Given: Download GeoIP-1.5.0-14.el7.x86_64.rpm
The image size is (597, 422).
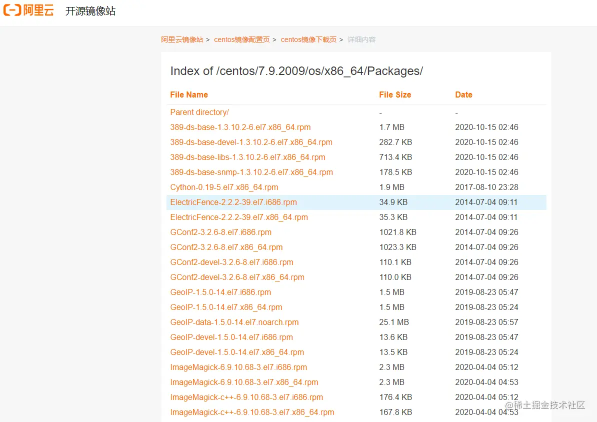Looking at the screenshot, I should click(x=226, y=307).
